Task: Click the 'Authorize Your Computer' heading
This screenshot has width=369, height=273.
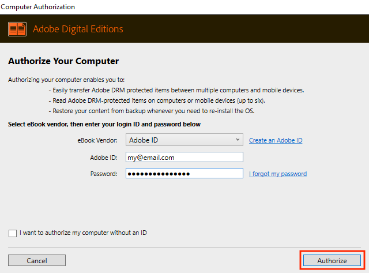Action: [63, 61]
